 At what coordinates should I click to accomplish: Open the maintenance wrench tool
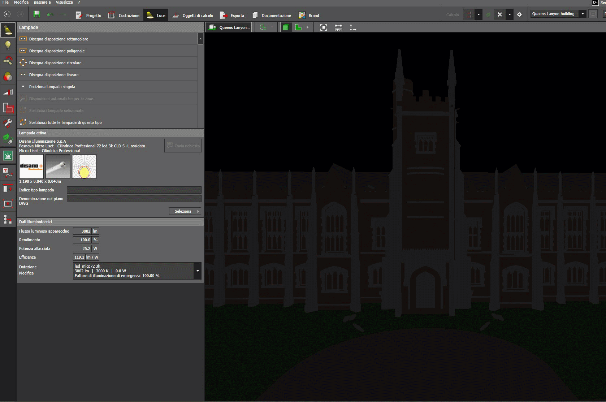8,123
